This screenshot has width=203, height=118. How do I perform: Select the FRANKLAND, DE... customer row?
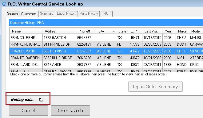coord(106,64)
